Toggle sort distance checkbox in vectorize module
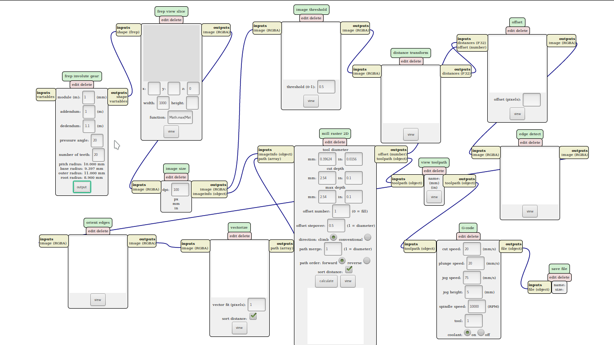The height and width of the screenshot is (345, 614). tap(253, 316)
